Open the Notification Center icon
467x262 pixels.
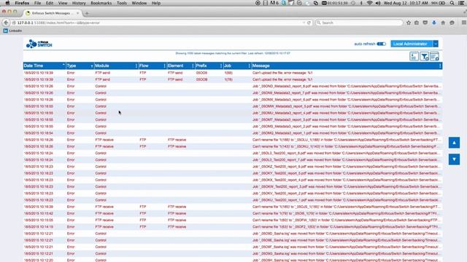[461, 3]
